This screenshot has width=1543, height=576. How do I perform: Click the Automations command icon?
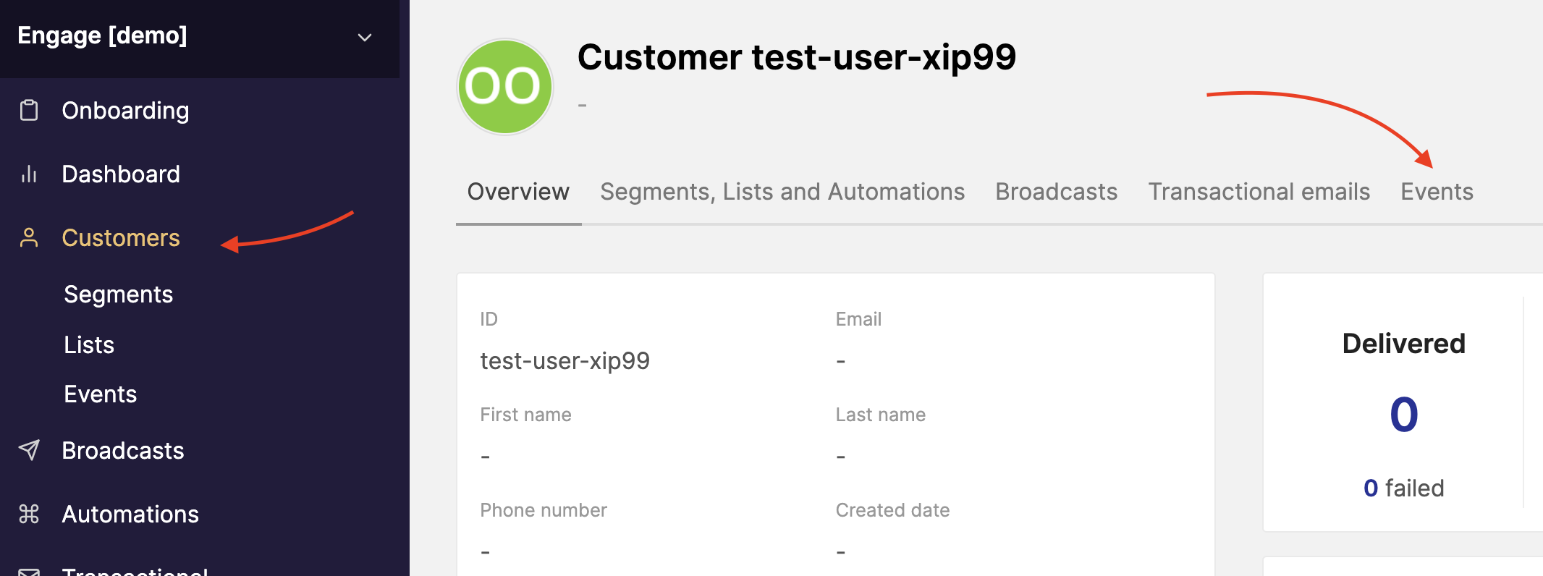(x=29, y=514)
